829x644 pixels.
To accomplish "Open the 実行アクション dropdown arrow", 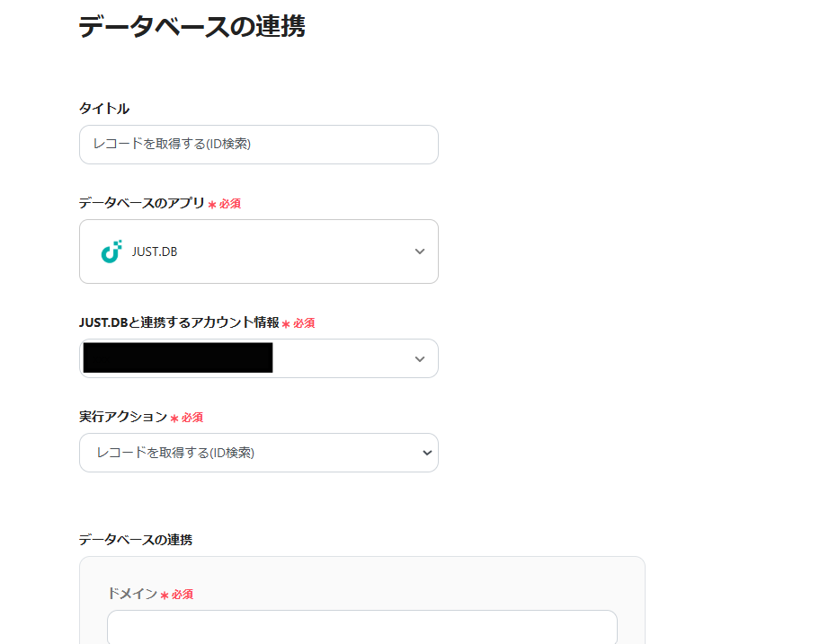I will click(x=427, y=453).
